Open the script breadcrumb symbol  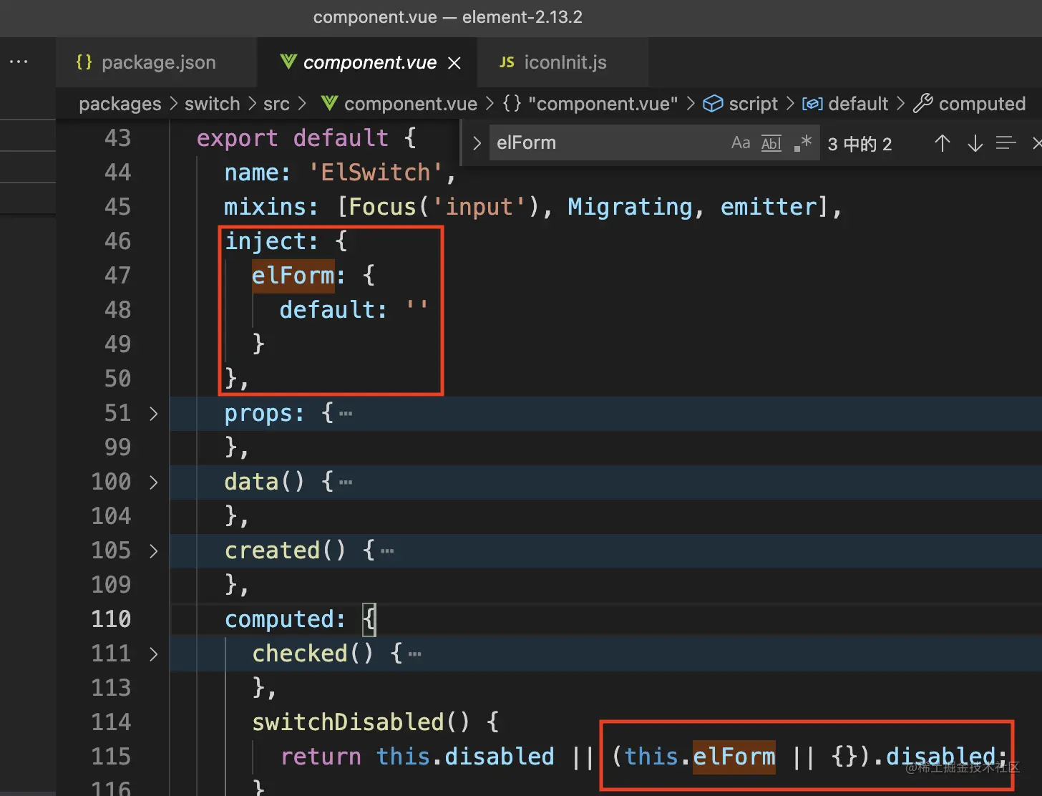(x=740, y=104)
